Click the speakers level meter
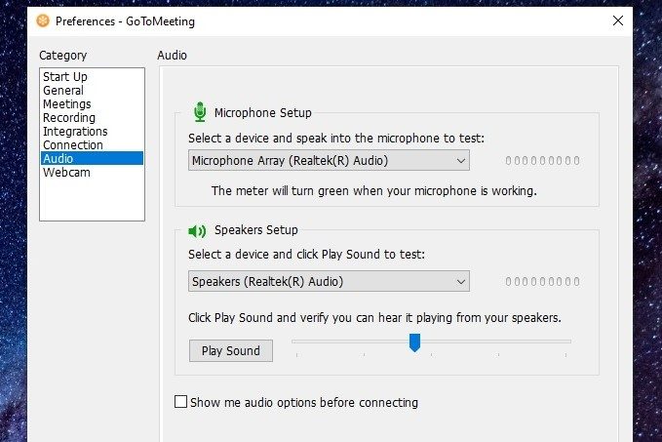The image size is (662, 442). 542,281
